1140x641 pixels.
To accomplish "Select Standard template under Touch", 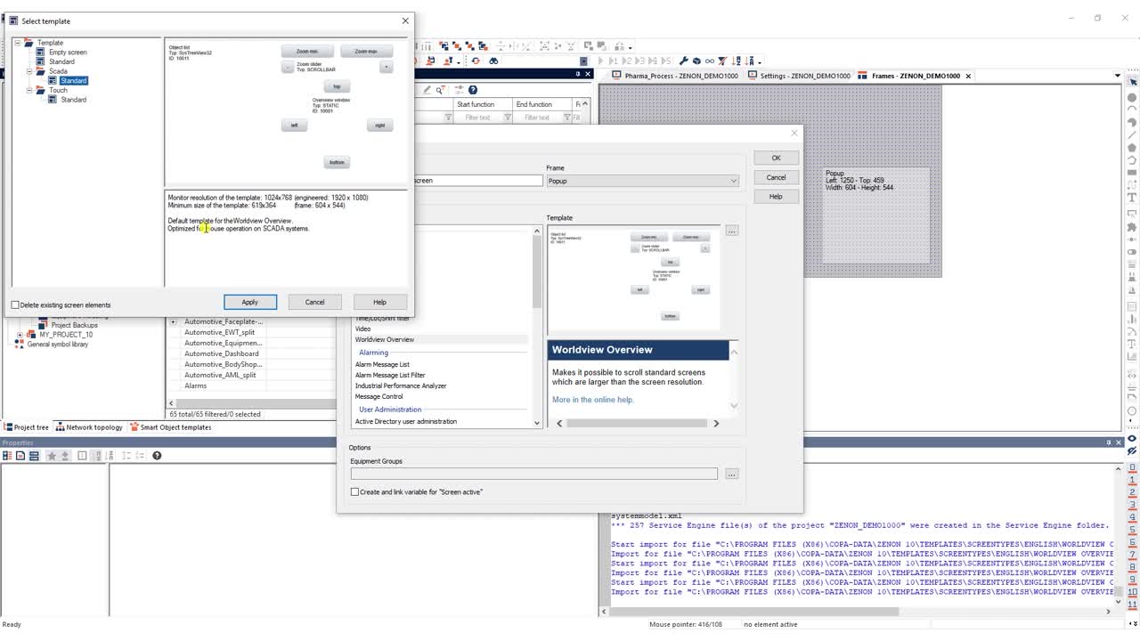I will coord(73,100).
